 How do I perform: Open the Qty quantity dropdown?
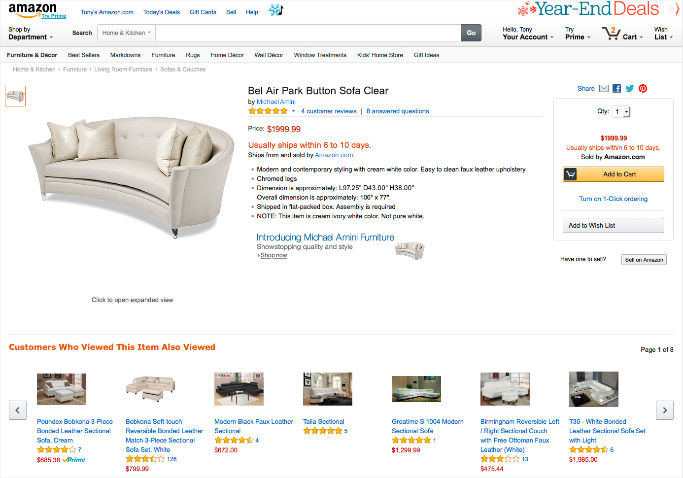tap(621, 112)
